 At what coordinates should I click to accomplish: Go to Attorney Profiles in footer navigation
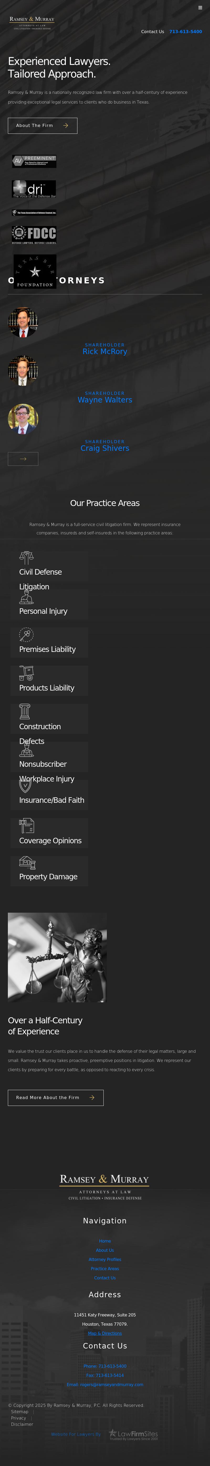(x=104, y=1259)
